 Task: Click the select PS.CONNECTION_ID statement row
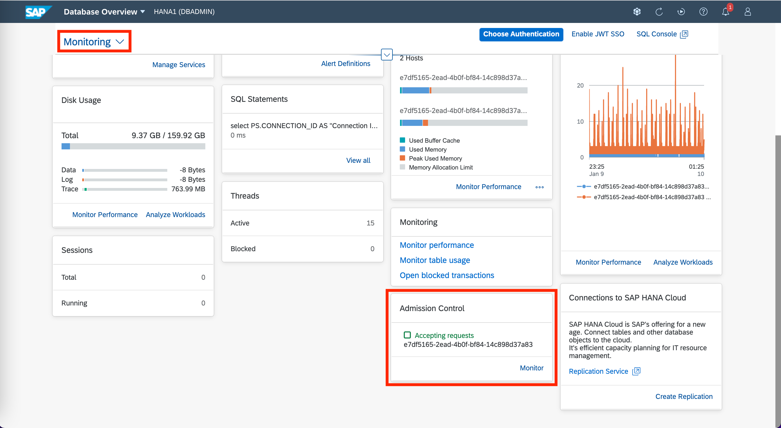click(302, 131)
